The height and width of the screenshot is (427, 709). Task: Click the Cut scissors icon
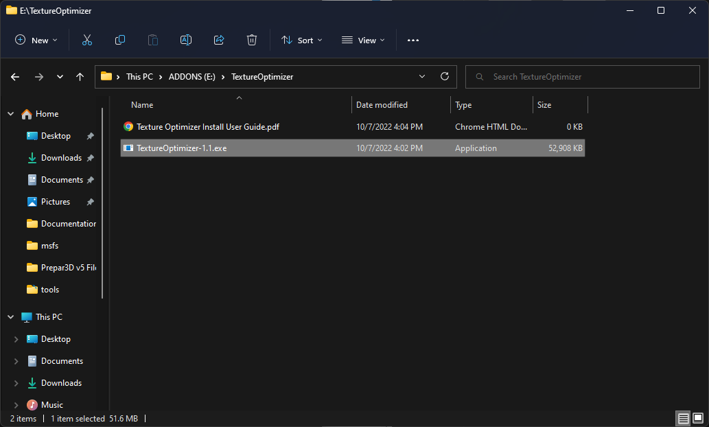(x=86, y=41)
